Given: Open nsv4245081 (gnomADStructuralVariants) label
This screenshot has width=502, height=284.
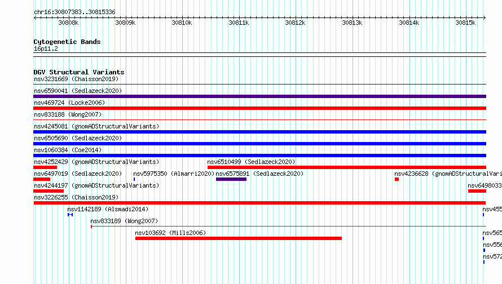Looking at the screenshot, I should coord(96,126).
